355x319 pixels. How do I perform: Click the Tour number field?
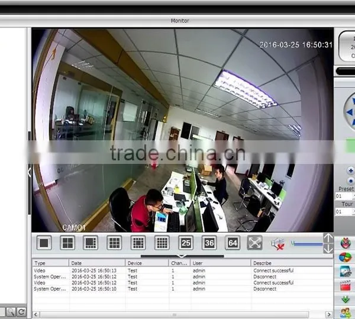(345, 212)
